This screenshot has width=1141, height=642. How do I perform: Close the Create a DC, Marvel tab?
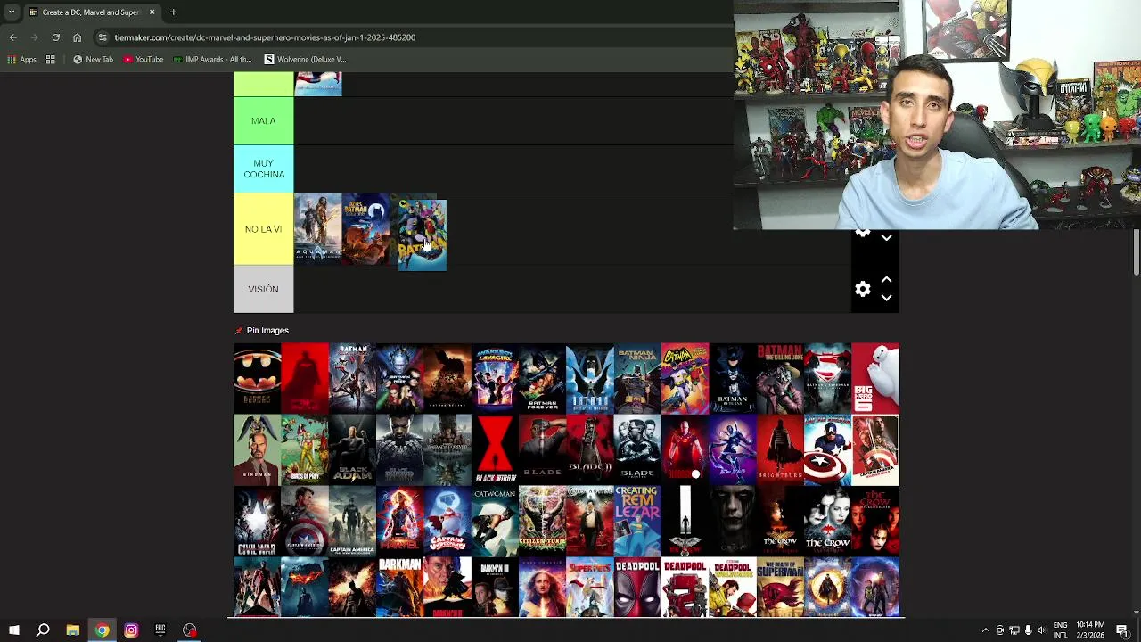tap(152, 12)
